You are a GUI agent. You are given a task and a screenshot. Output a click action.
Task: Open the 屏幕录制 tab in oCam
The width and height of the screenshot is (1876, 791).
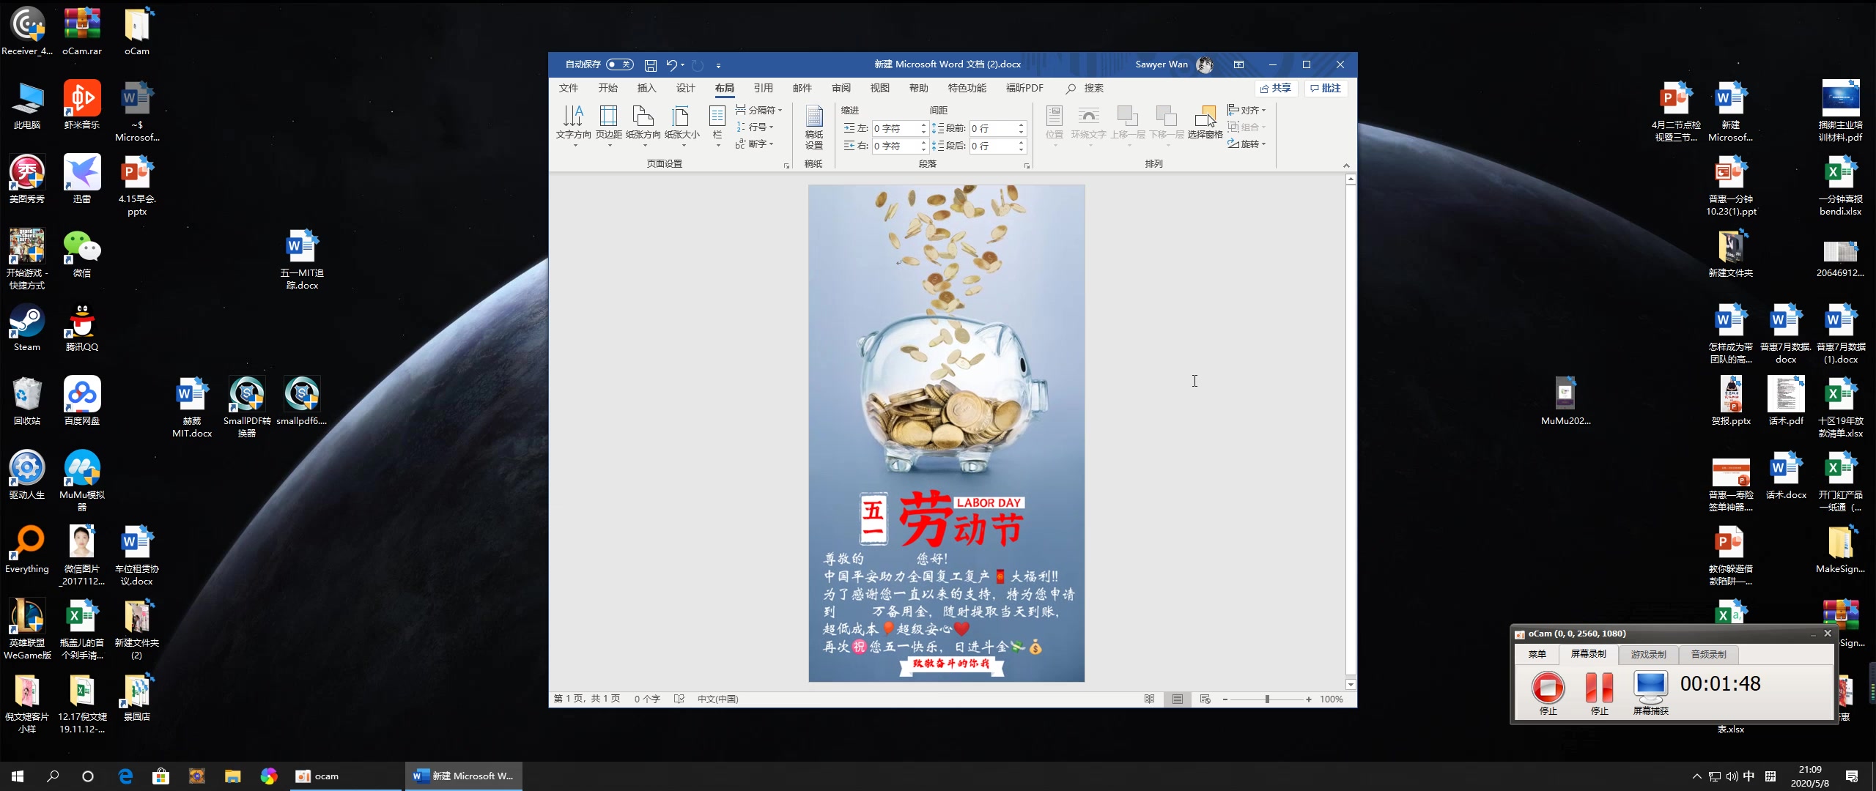(x=1588, y=654)
